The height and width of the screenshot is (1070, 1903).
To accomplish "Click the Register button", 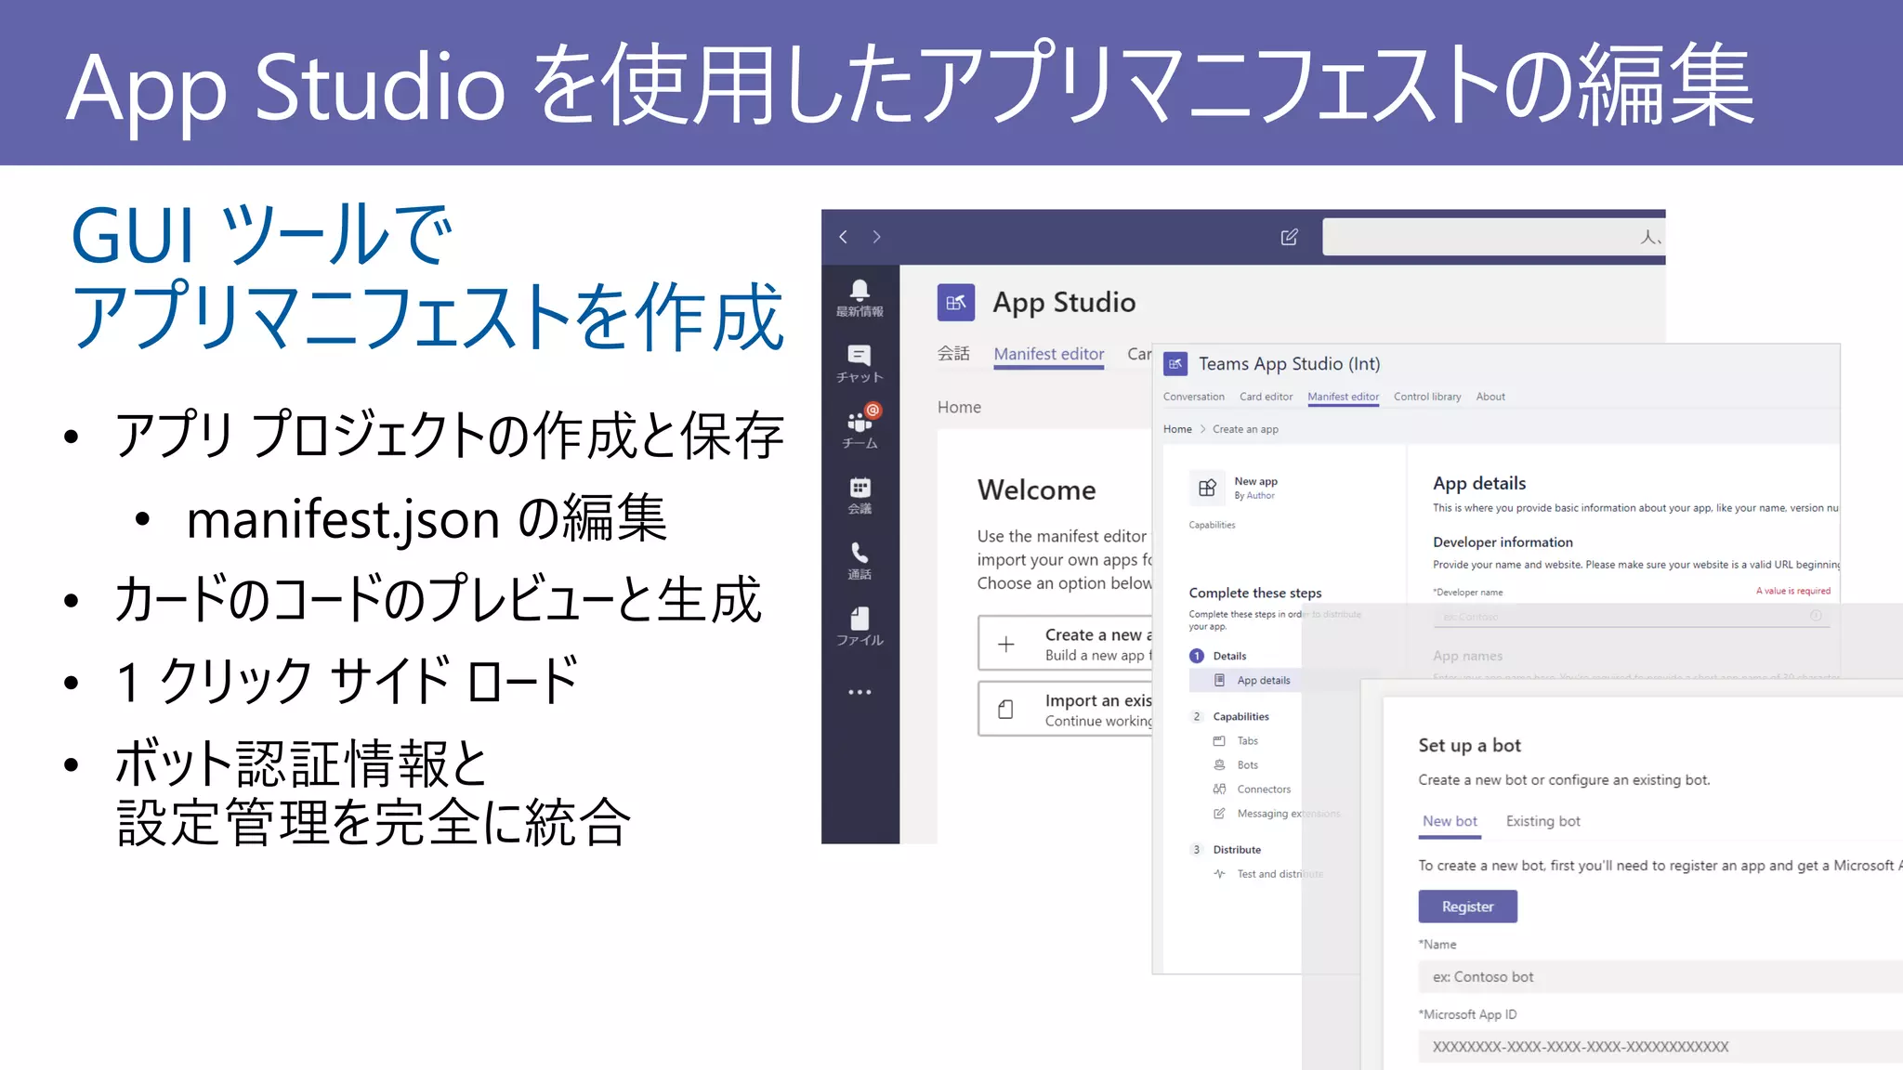I will point(1467,907).
